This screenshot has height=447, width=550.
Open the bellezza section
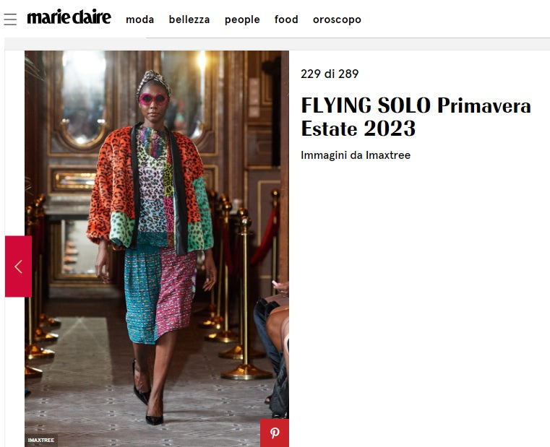(x=189, y=19)
